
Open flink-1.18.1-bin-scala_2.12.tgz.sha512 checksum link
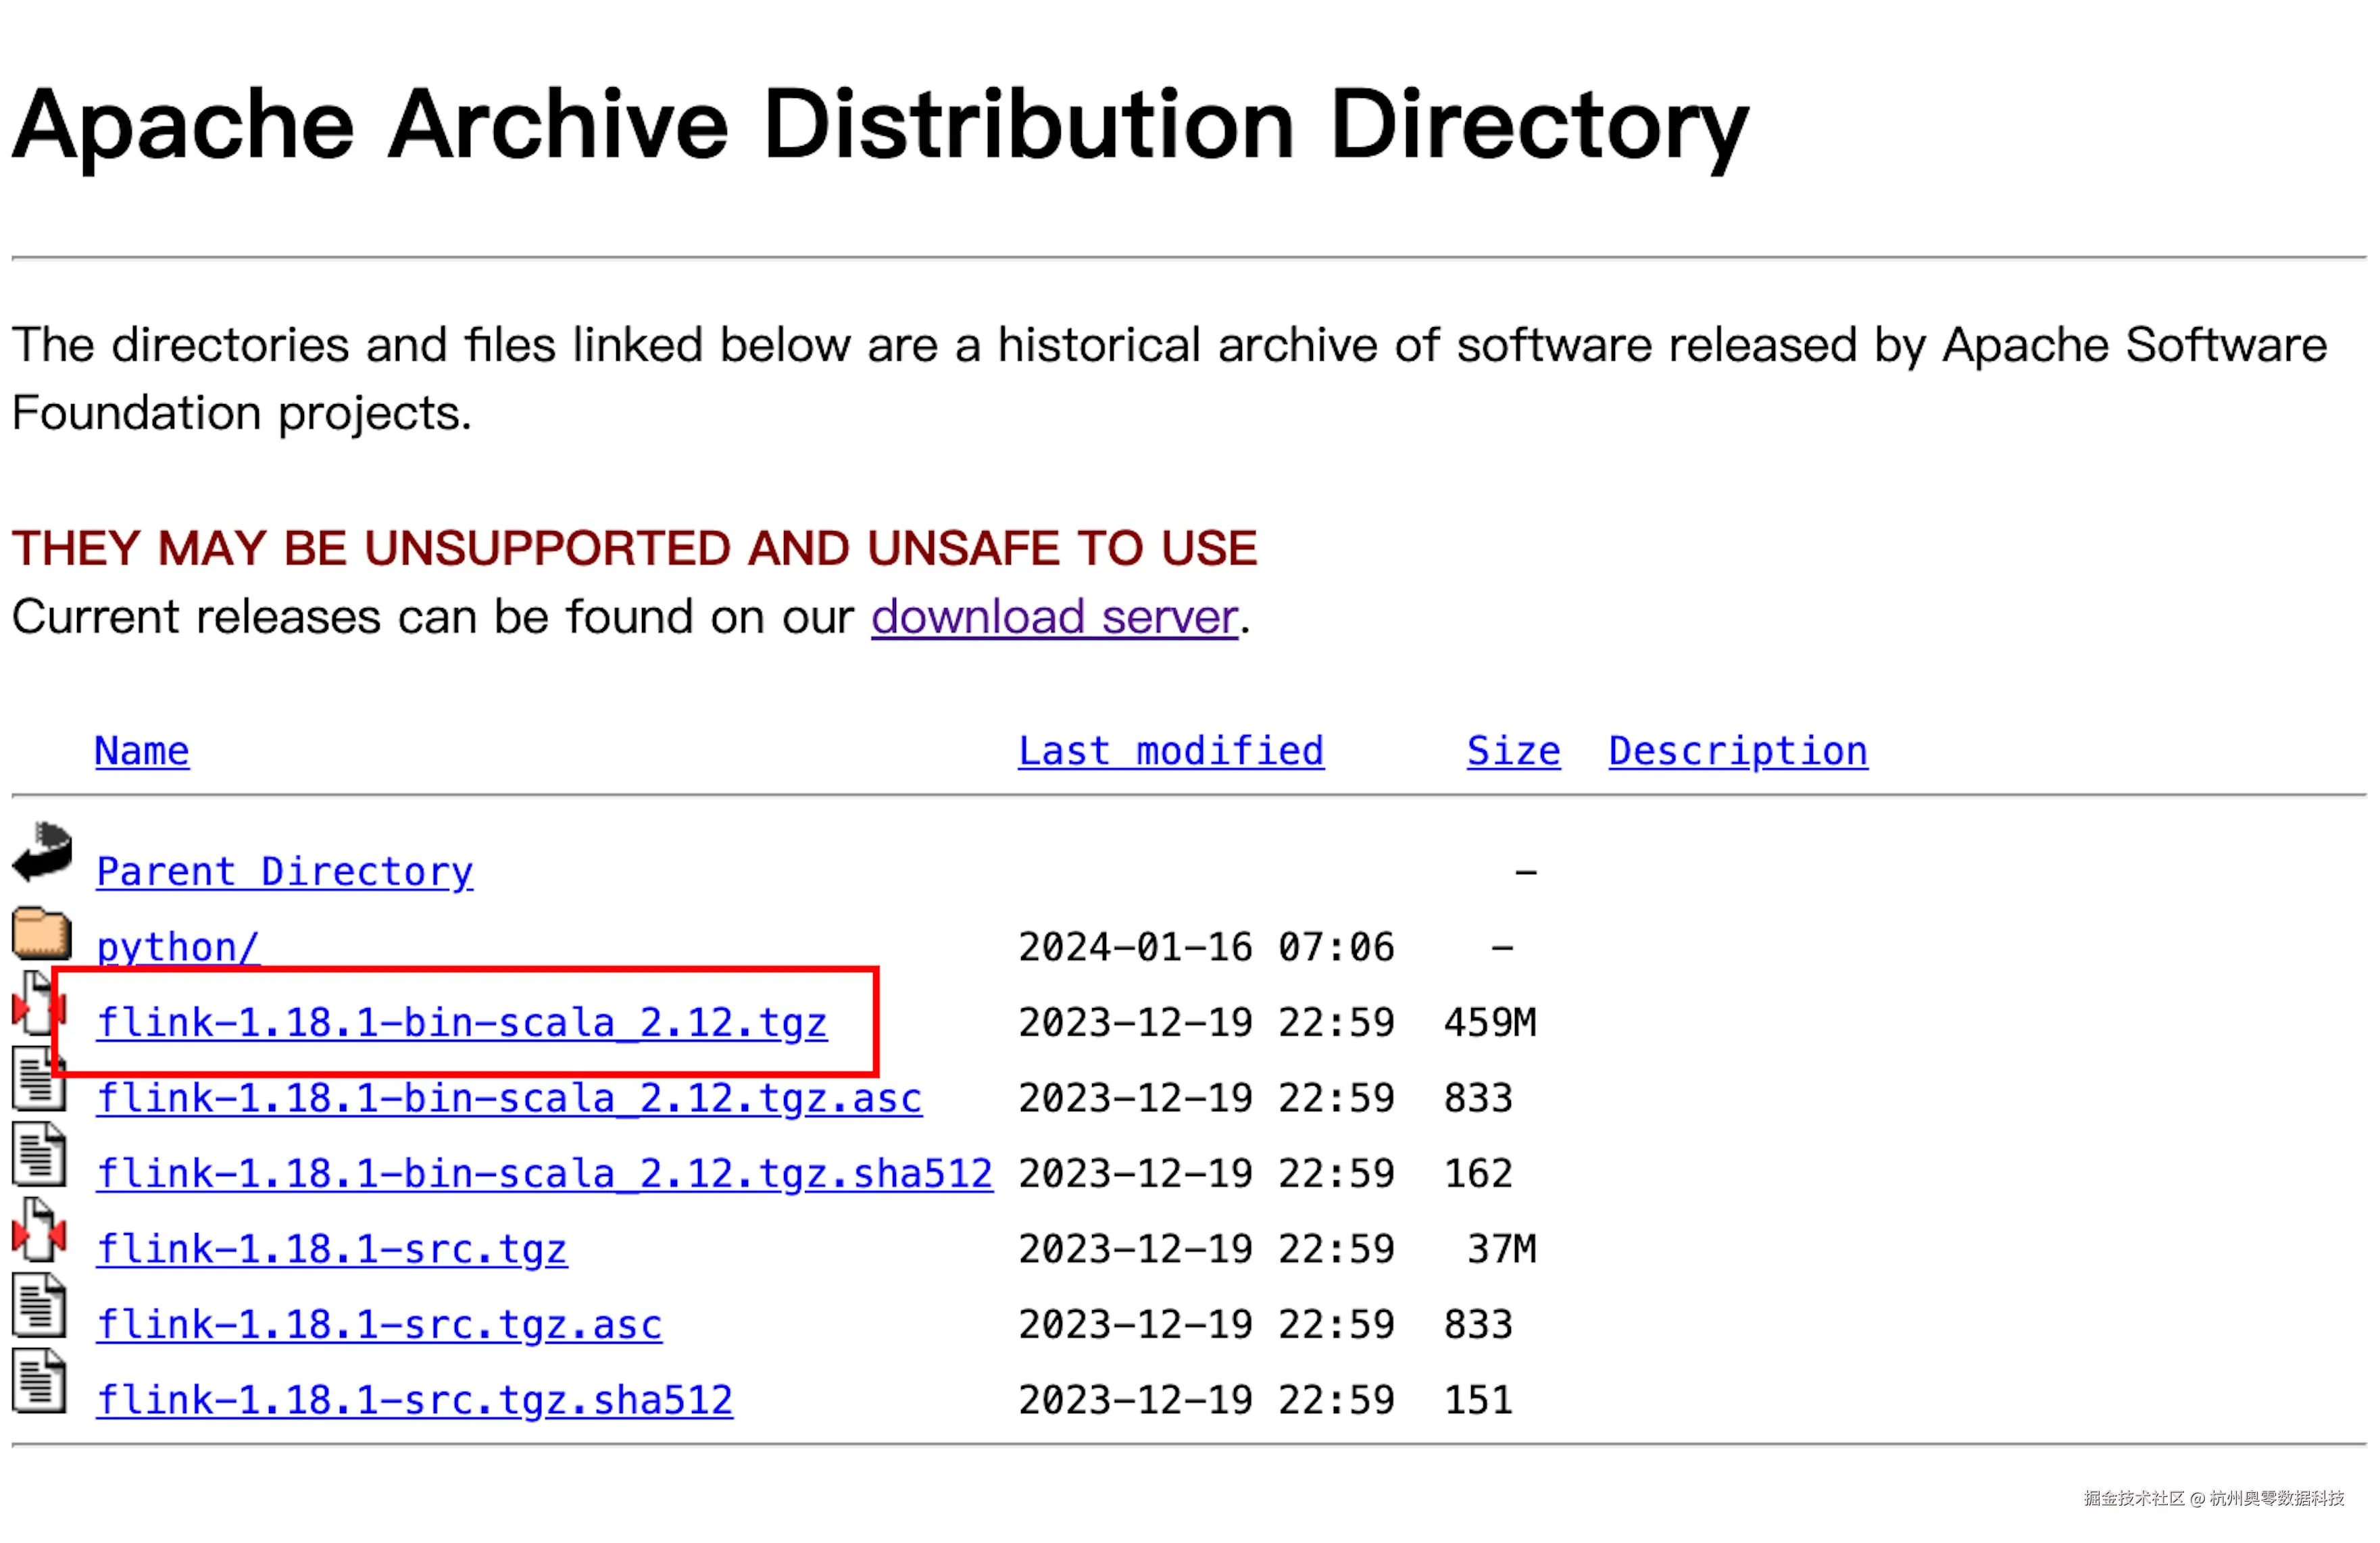coord(545,1174)
